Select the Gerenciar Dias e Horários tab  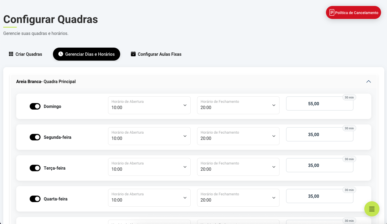point(86,54)
